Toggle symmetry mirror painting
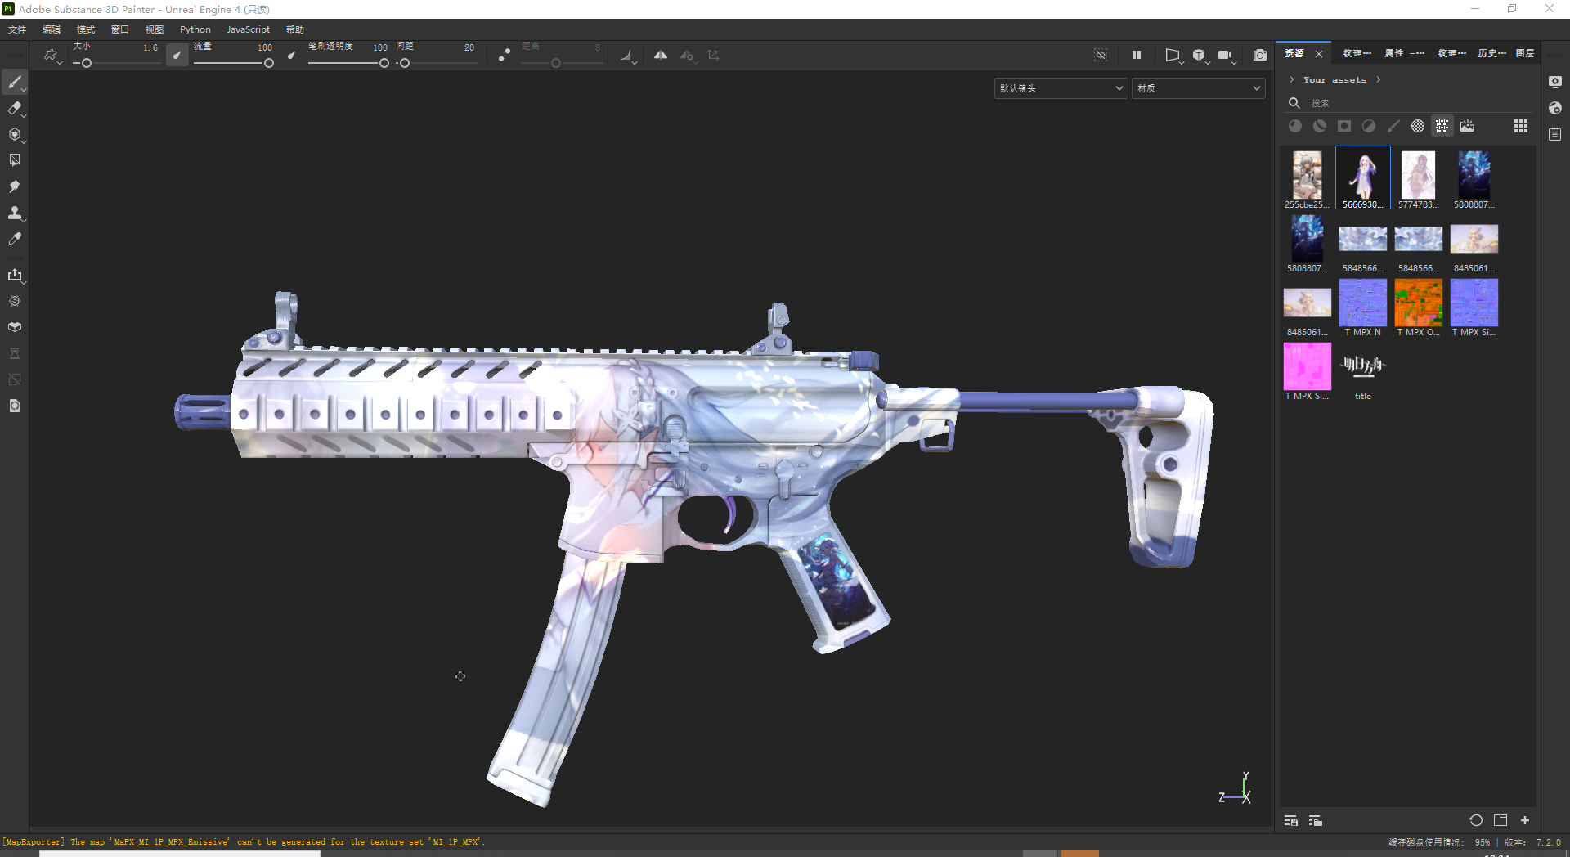Viewport: 1570px width, 857px height. (661, 55)
